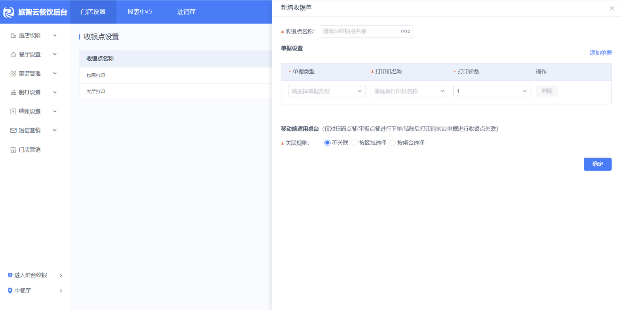Click the 收银点名称 table column header
Image resolution: width=621 pixels, height=310 pixels.
tap(100, 59)
